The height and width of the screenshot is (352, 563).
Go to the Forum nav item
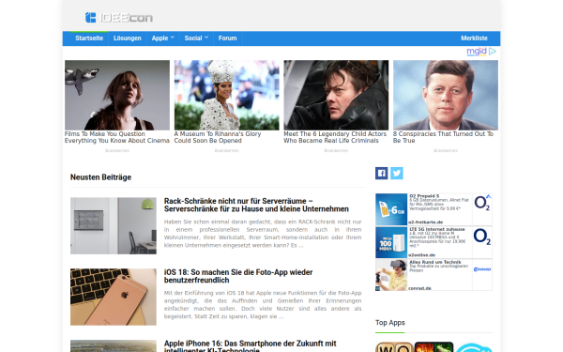pos(228,38)
